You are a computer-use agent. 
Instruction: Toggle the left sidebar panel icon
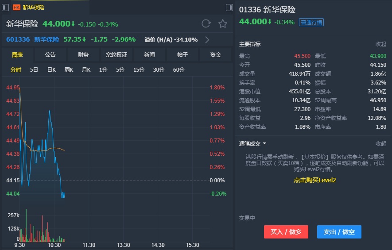[5, 8]
